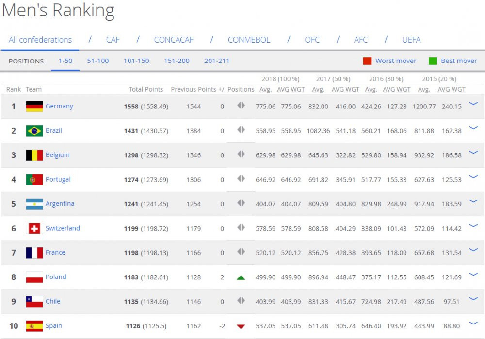Select the CONMEBOL confederation tab
This screenshot has height=339, width=485.
tap(249, 40)
